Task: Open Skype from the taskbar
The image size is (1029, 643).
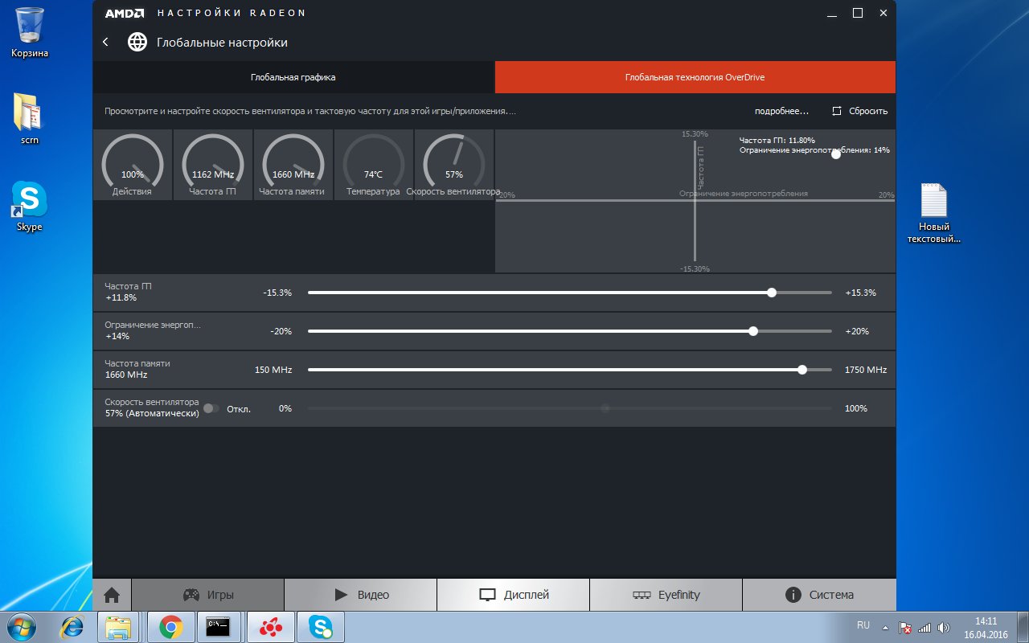Action: point(320,626)
